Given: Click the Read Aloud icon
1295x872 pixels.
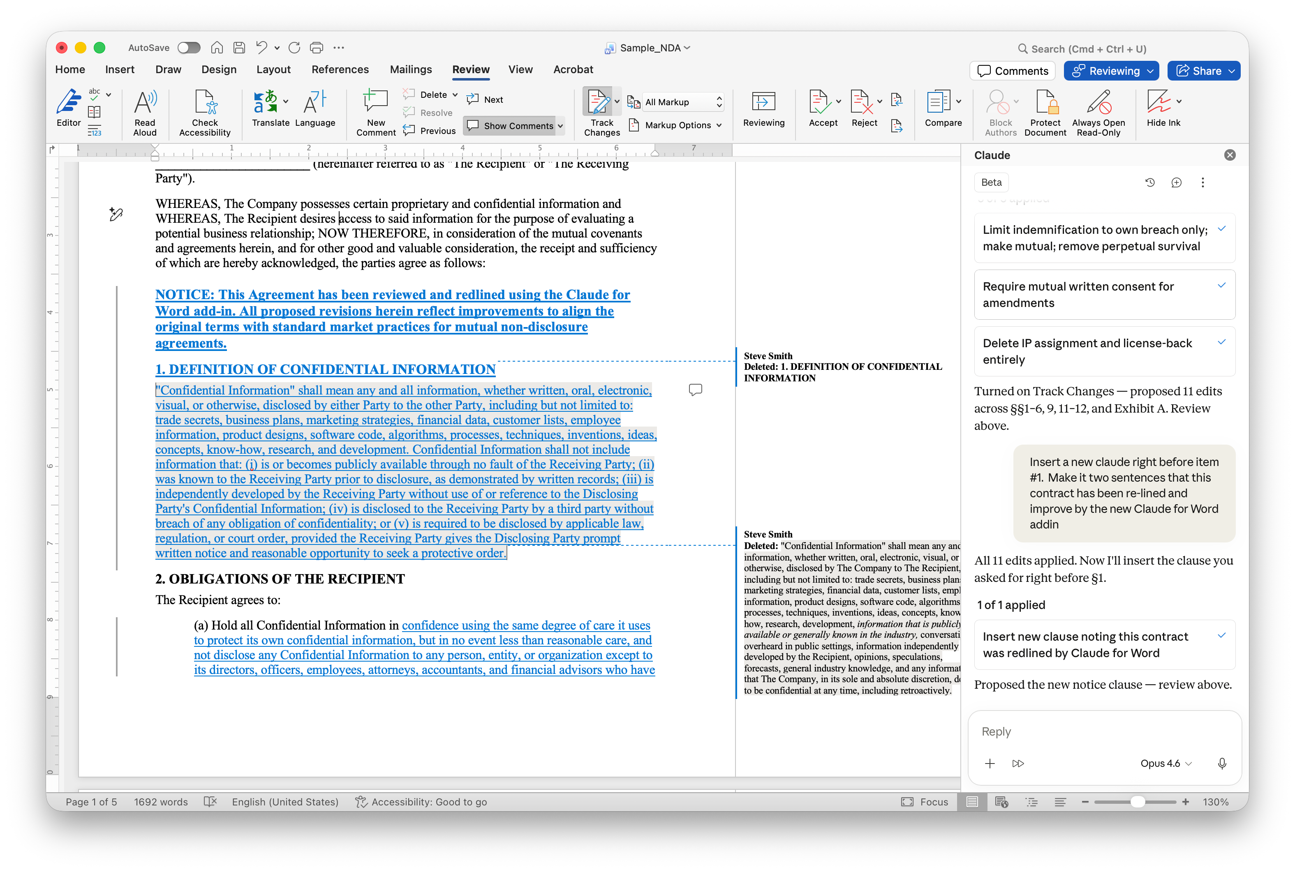Looking at the screenshot, I should point(145,103).
